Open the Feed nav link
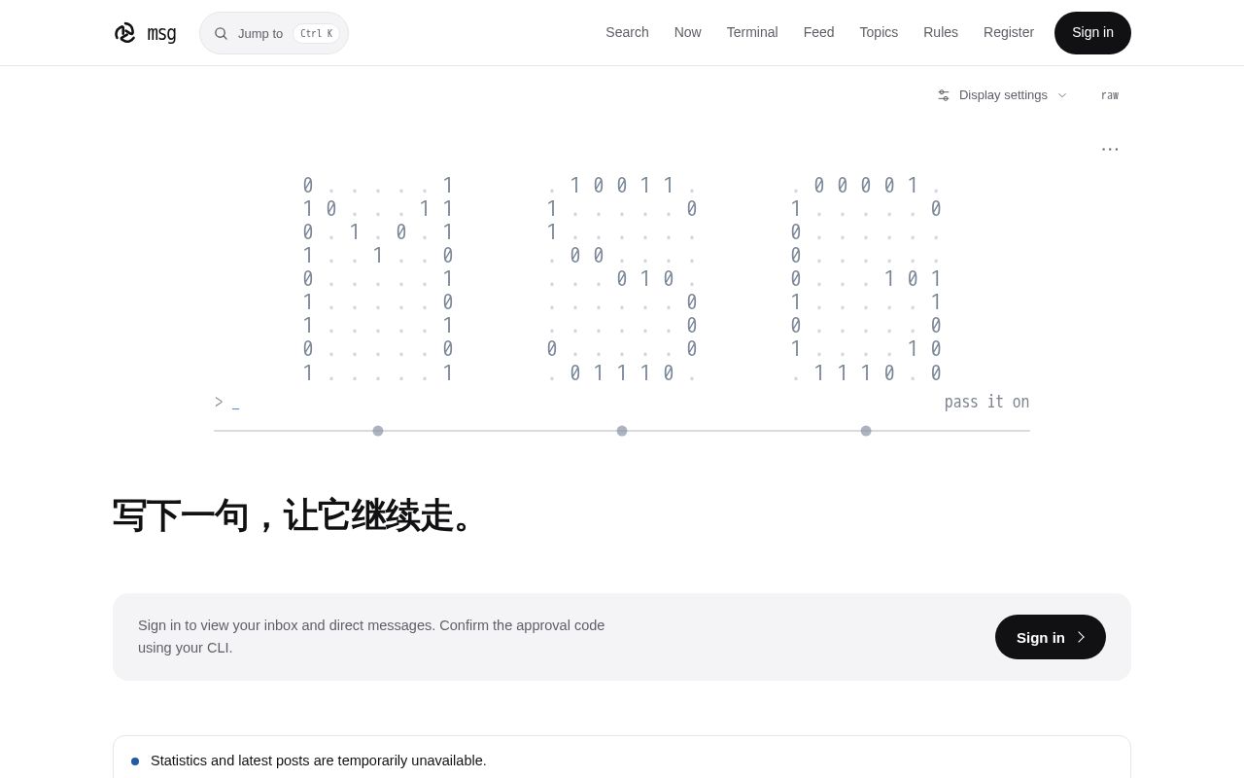1244x778 pixels. [x=818, y=32]
